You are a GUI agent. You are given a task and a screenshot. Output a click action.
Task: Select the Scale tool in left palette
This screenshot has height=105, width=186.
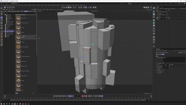(1, 23)
